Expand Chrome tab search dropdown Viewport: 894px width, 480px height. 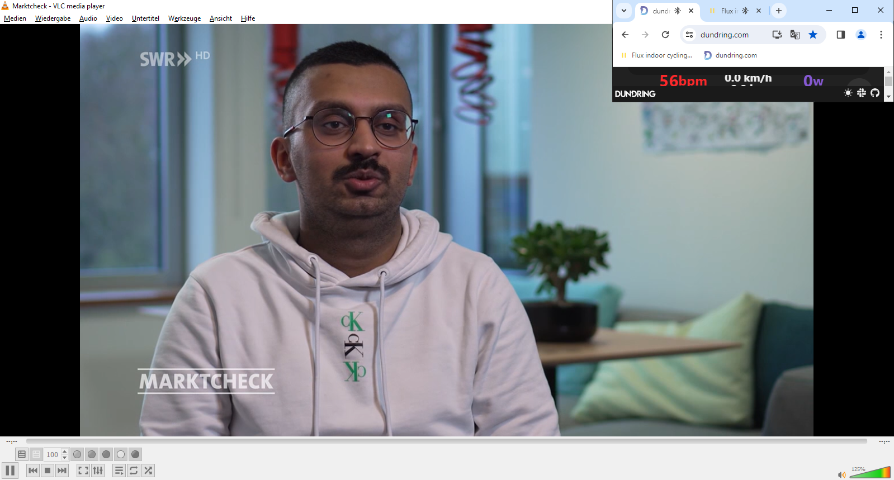[x=624, y=11]
